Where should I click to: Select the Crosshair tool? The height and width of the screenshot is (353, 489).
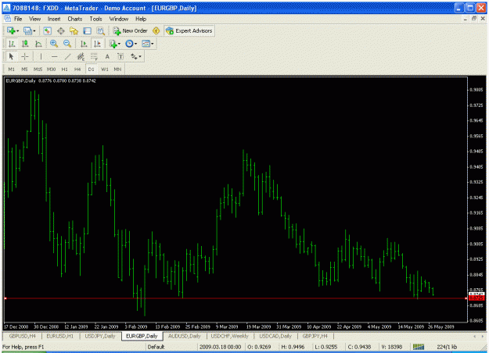tap(25, 57)
